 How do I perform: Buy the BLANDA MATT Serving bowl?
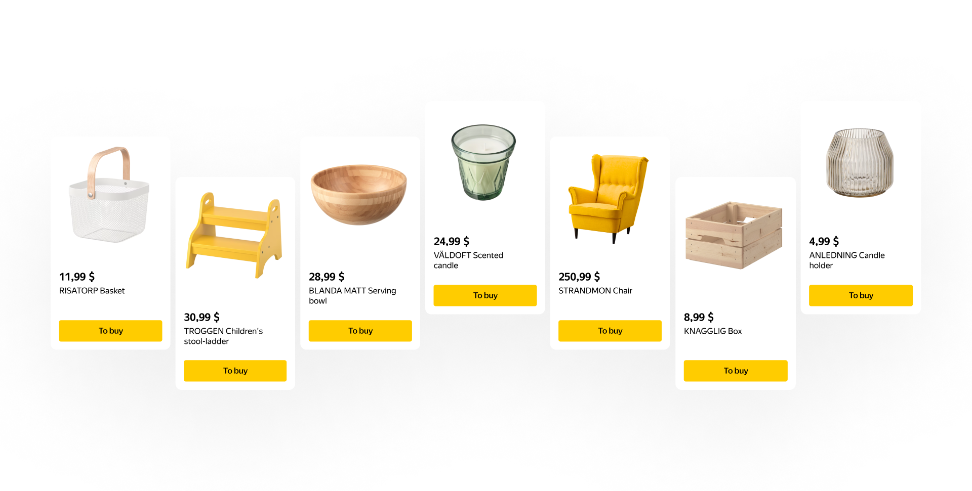pos(360,331)
